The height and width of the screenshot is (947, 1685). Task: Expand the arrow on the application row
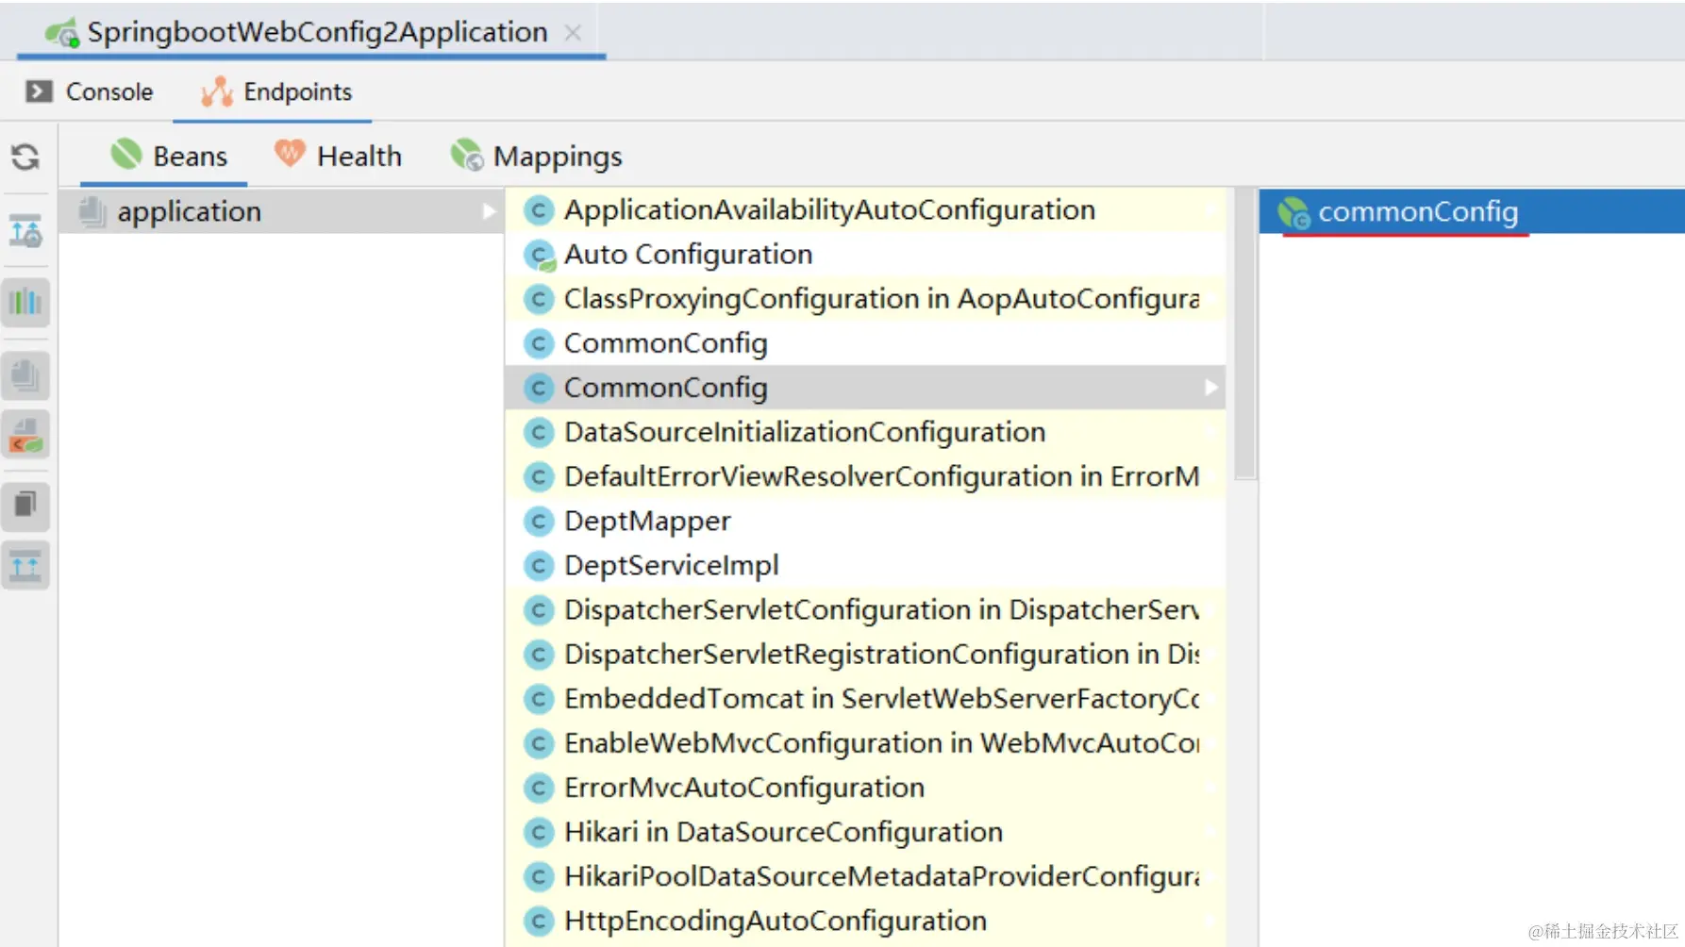tap(489, 211)
